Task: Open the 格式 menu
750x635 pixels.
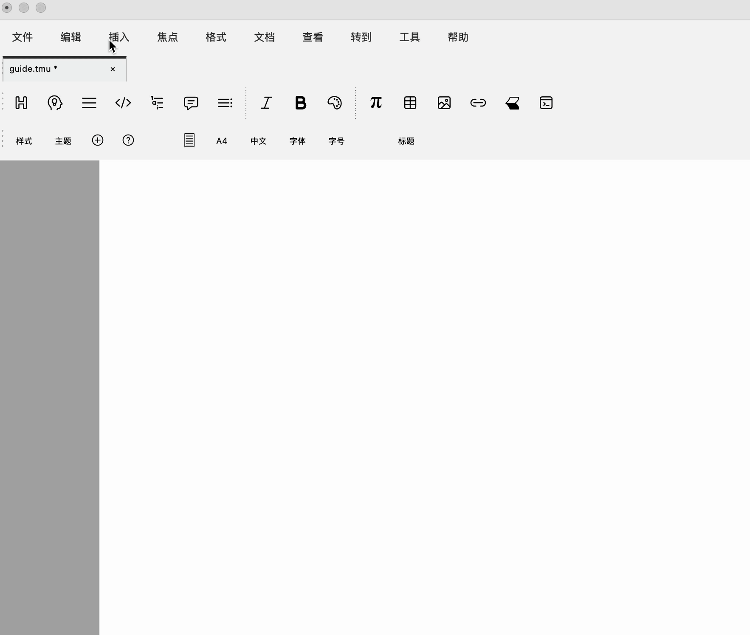Action: coord(216,37)
